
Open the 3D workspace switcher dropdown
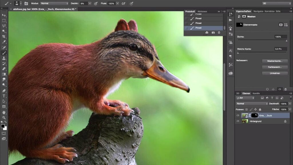click(276, 3)
